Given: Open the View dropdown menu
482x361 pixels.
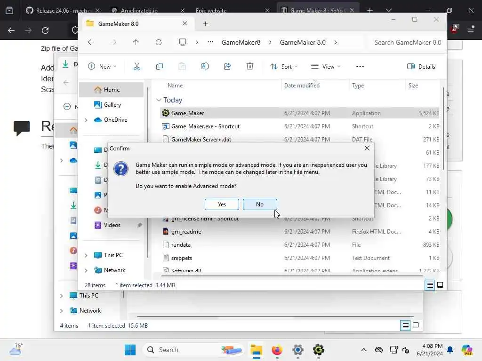Looking at the screenshot, I should pos(326,66).
